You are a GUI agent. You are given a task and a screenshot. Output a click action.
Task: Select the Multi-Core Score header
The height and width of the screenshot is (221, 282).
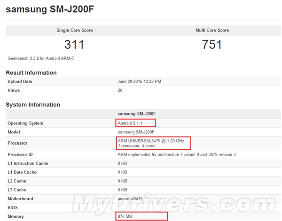pyautogui.click(x=212, y=30)
